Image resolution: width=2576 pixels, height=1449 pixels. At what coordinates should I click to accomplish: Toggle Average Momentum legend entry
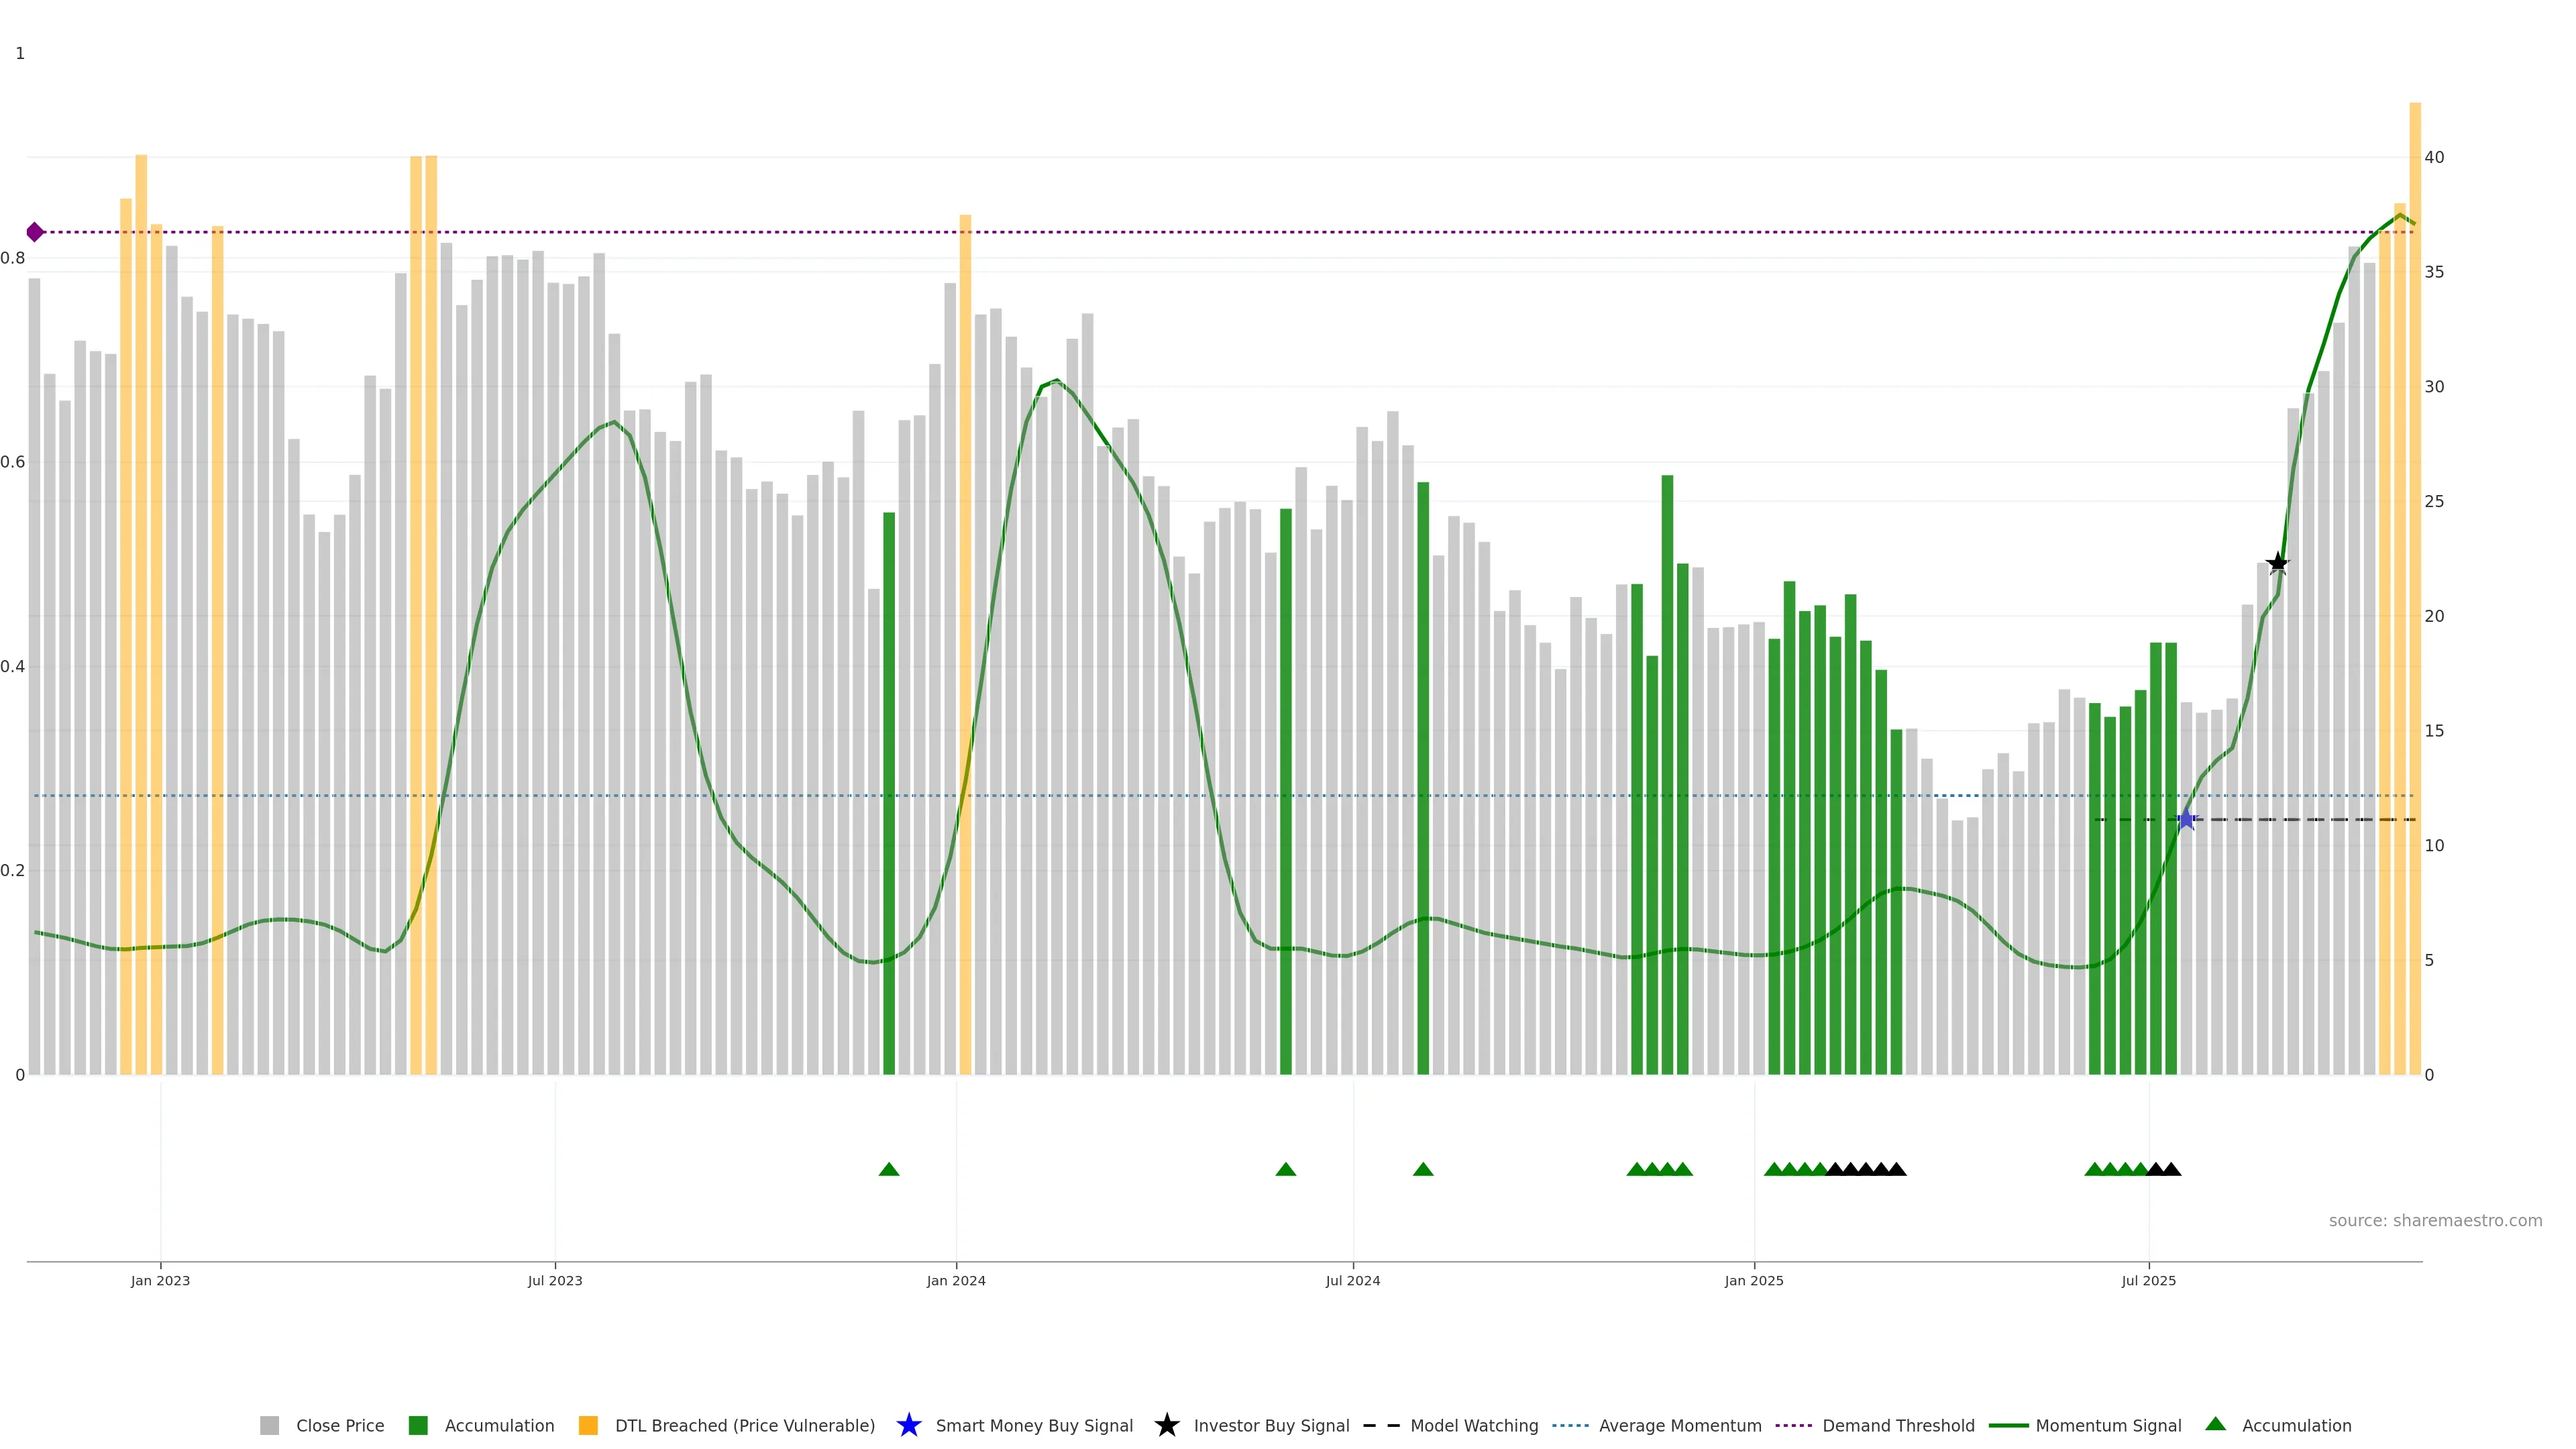point(1679,1426)
